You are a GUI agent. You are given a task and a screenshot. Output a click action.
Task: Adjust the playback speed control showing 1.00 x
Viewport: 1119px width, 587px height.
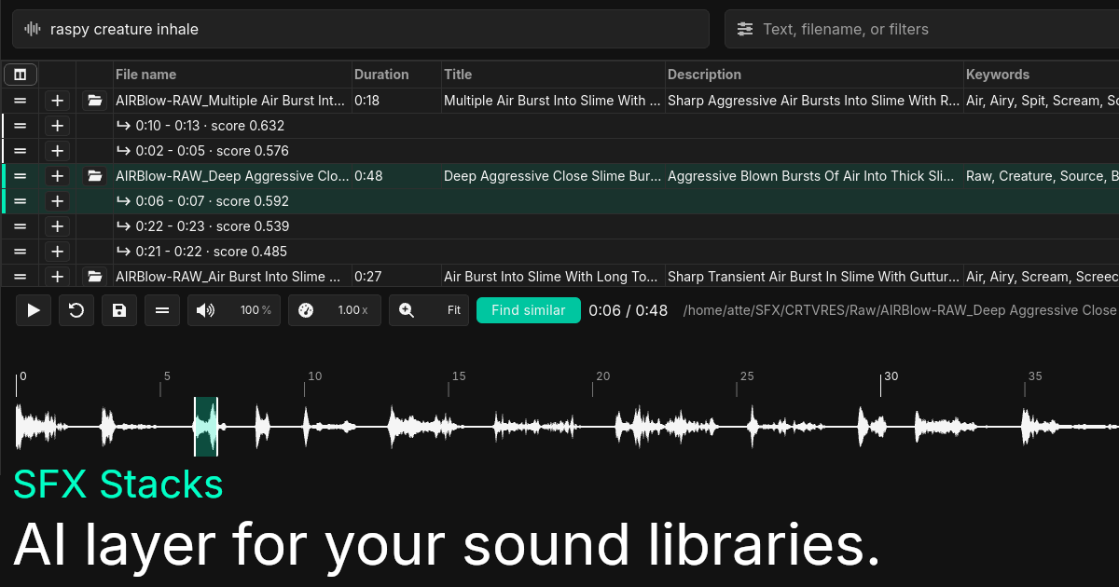(335, 310)
